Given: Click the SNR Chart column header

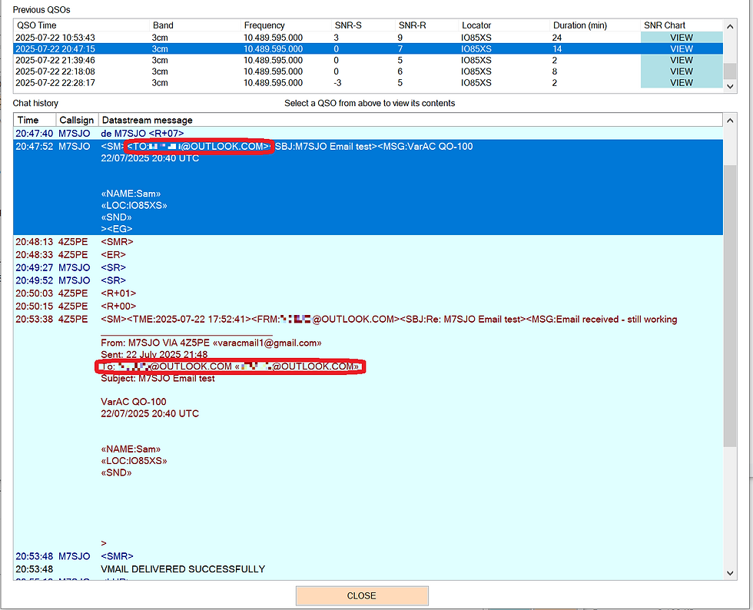Looking at the screenshot, I should click(682, 25).
